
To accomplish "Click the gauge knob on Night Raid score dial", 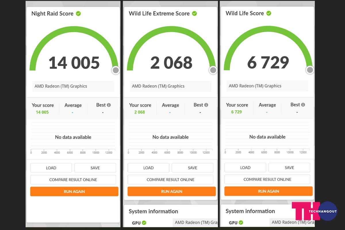I will coord(116,70).
